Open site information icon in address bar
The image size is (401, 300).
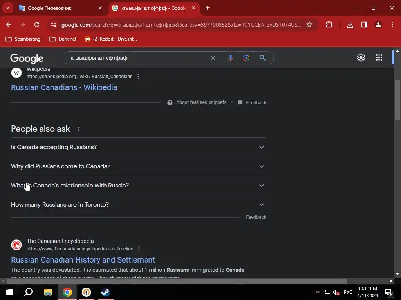pyautogui.click(x=53, y=25)
